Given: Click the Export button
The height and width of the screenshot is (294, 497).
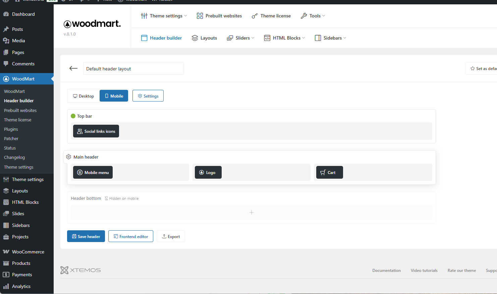Looking at the screenshot, I should pos(171,236).
